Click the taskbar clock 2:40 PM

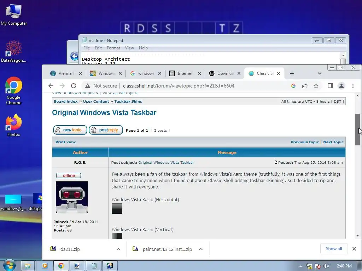pos(344,266)
